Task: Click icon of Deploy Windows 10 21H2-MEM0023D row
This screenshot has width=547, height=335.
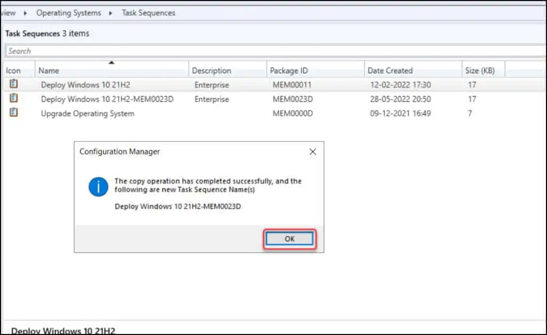Action: coord(13,98)
